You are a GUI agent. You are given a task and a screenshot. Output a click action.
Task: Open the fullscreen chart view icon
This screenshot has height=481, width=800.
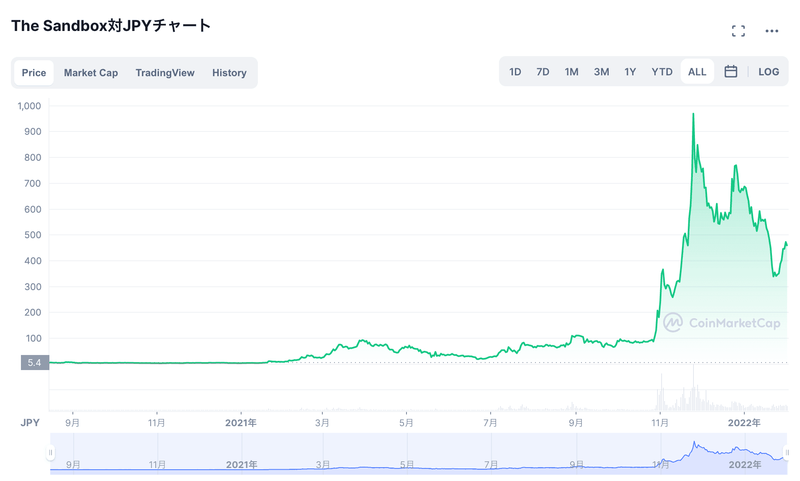[x=738, y=31]
